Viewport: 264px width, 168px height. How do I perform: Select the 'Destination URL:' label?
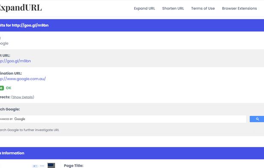[x=11, y=73]
